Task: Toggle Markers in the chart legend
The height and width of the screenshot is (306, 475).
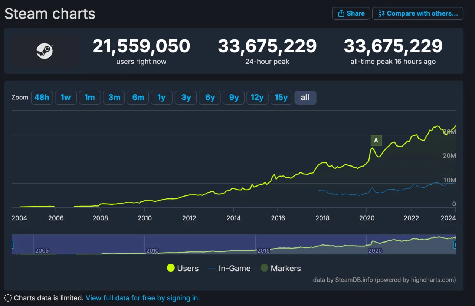Action: [x=281, y=268]
